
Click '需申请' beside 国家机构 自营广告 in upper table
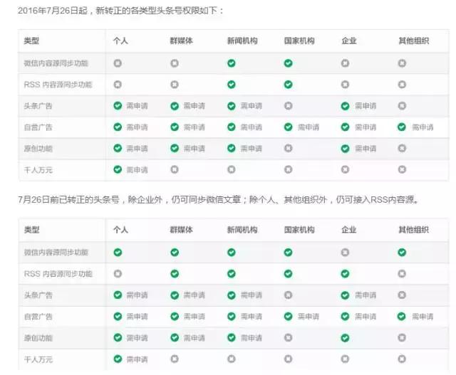pyautogui.click(x=309, y=127)
